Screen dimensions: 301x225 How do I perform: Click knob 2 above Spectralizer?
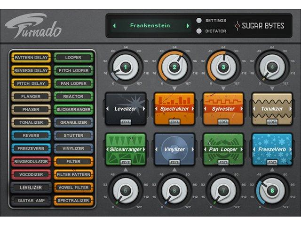[x=174, y=67]
